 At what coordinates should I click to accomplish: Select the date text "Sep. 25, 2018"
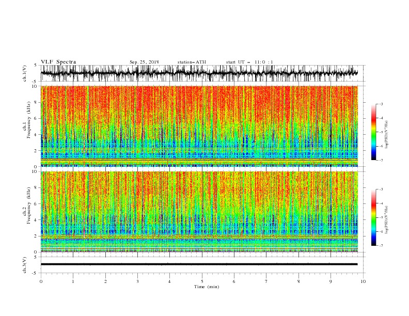coord(144,62)
